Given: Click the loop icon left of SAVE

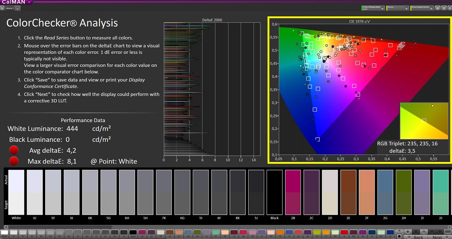Looking at the screenshot, I should (x=440, y=232).
